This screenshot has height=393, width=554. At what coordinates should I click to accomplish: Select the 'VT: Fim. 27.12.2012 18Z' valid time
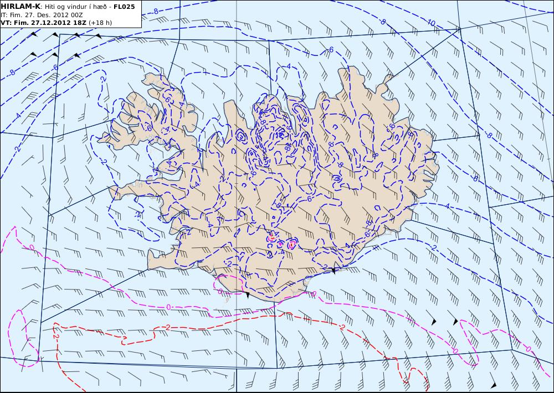point(43,23)
